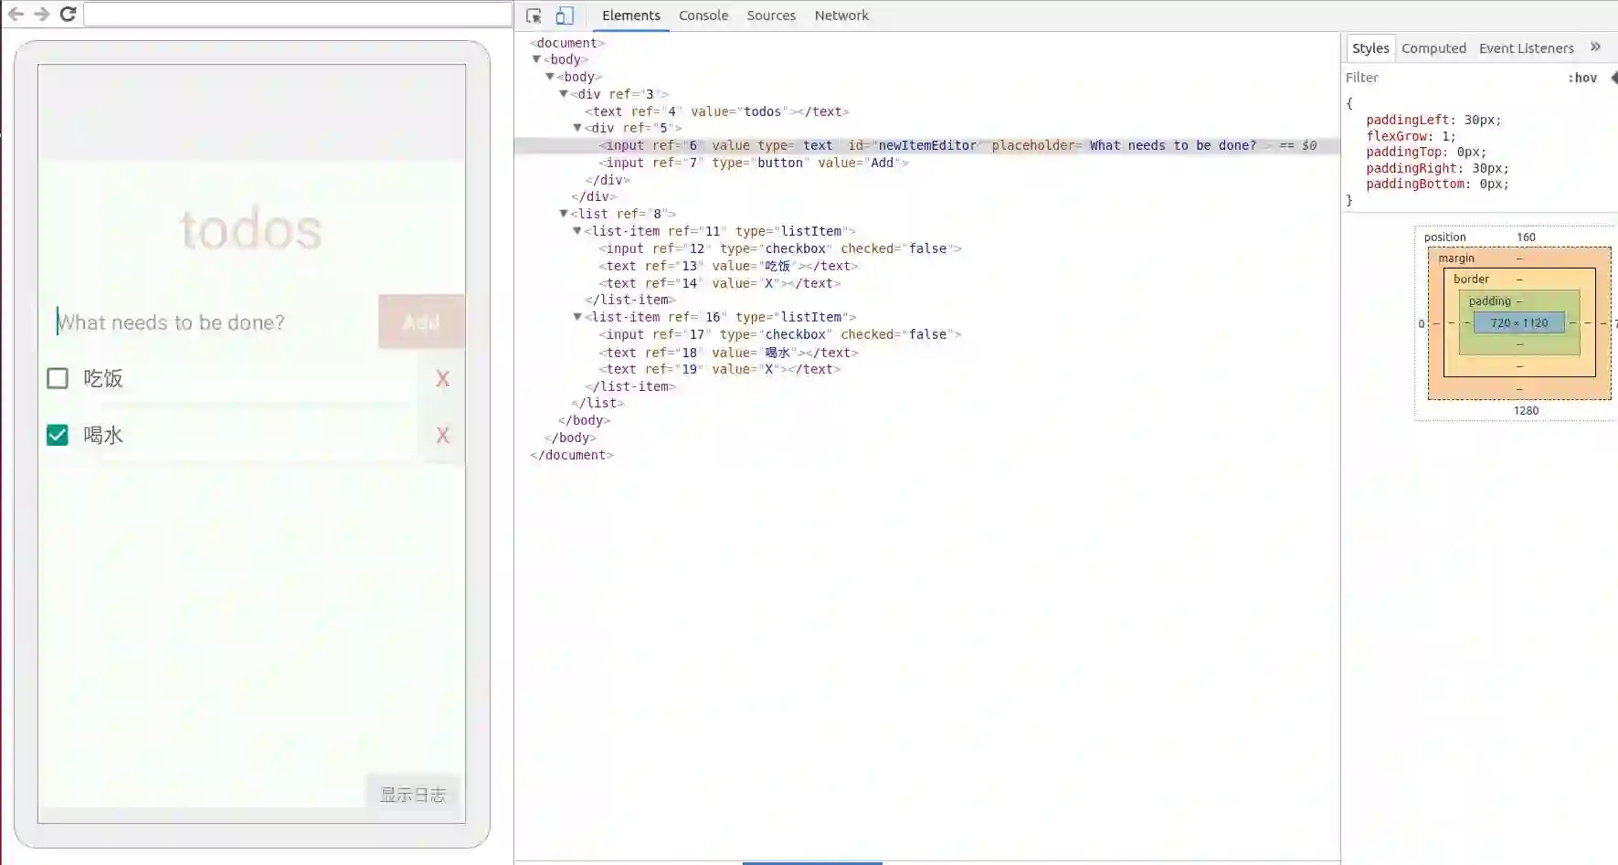Switch to the Elements tab
The image size is (1618, 865).
pos(631,16)
